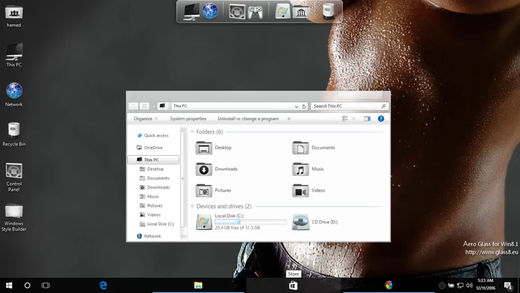
Task: Open Control Panel gear icon in the dock
Action: click(x=237, y=11)
